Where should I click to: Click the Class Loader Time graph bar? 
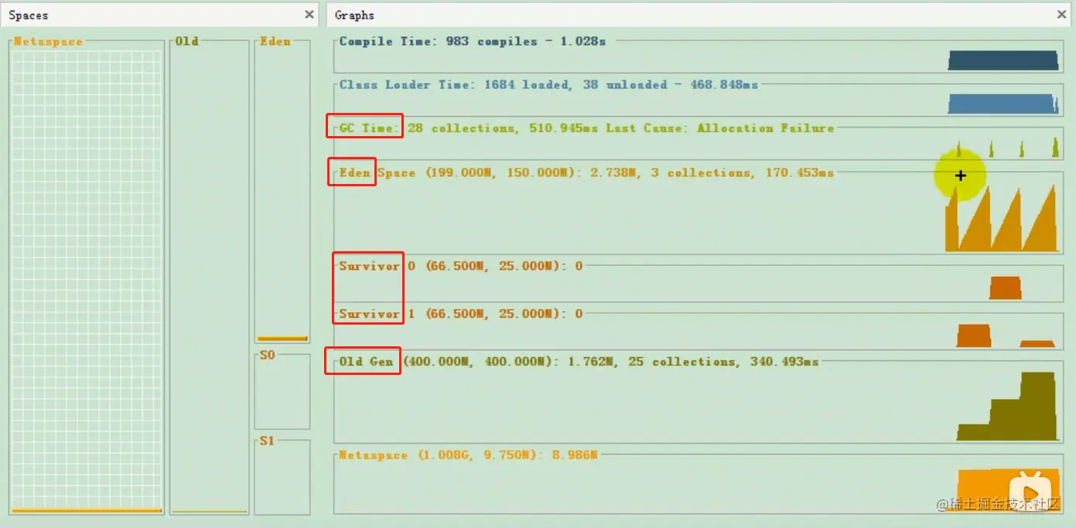(x=1003, y=104)
